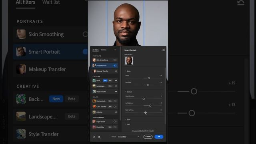This screenshot has height=144, width=256.
Task: Select Wait list tab in the enlarged background
Action: [x=51, y=2]
